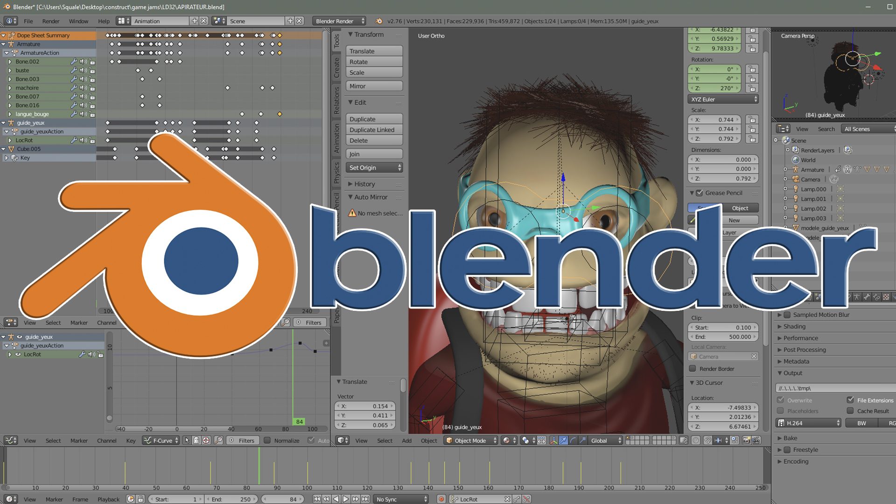Click the Timeline editor type icon
896x504 pixels.
10,499
